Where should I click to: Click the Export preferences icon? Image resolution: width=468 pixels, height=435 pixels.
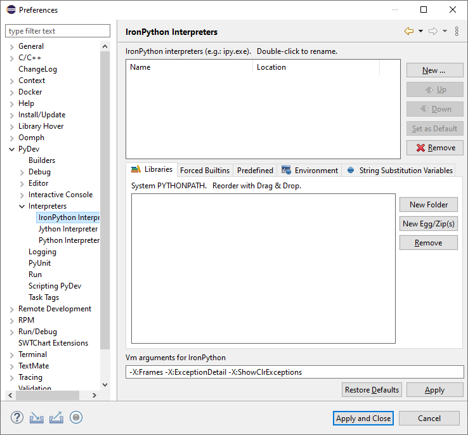coord(56,418)
